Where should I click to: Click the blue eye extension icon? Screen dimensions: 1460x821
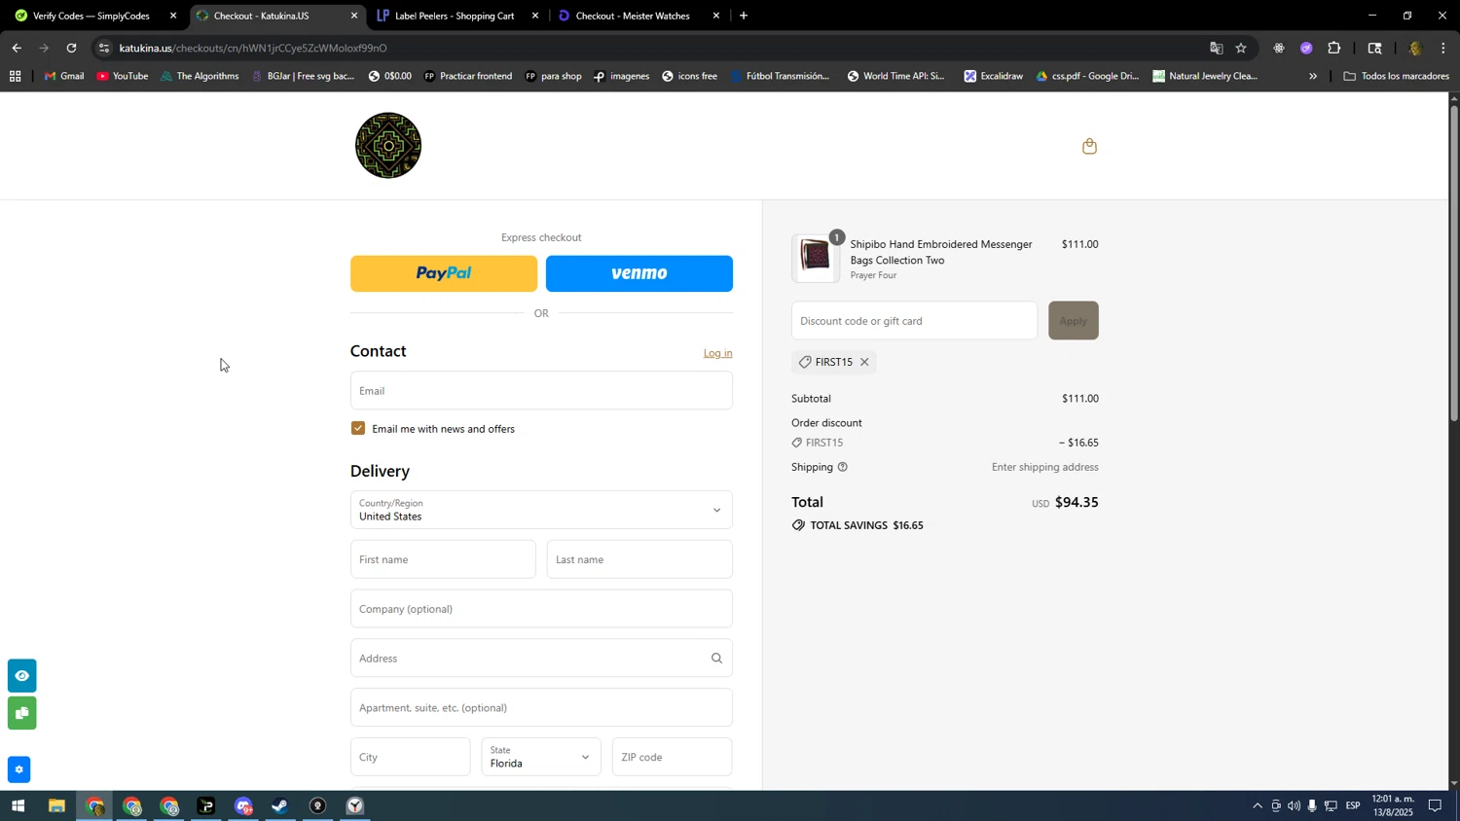pyautogui.click(x=21, y=675)
